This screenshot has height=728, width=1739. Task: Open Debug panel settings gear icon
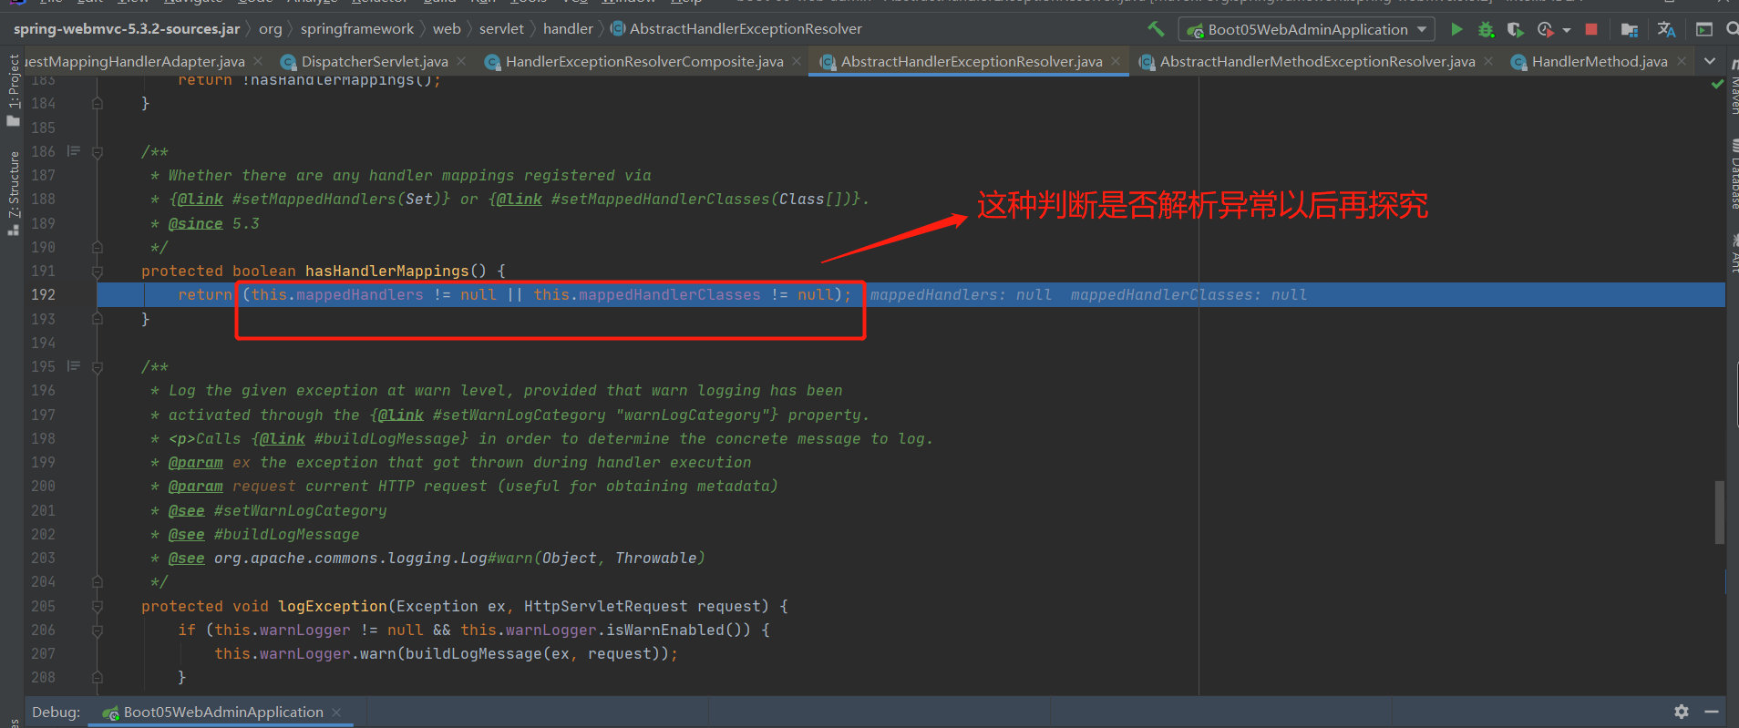(x=1682, y=712)
